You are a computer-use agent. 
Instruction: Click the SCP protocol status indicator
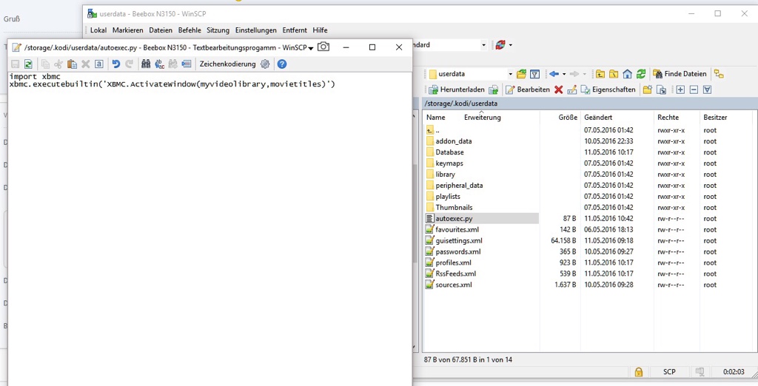[x=669, y=372]
